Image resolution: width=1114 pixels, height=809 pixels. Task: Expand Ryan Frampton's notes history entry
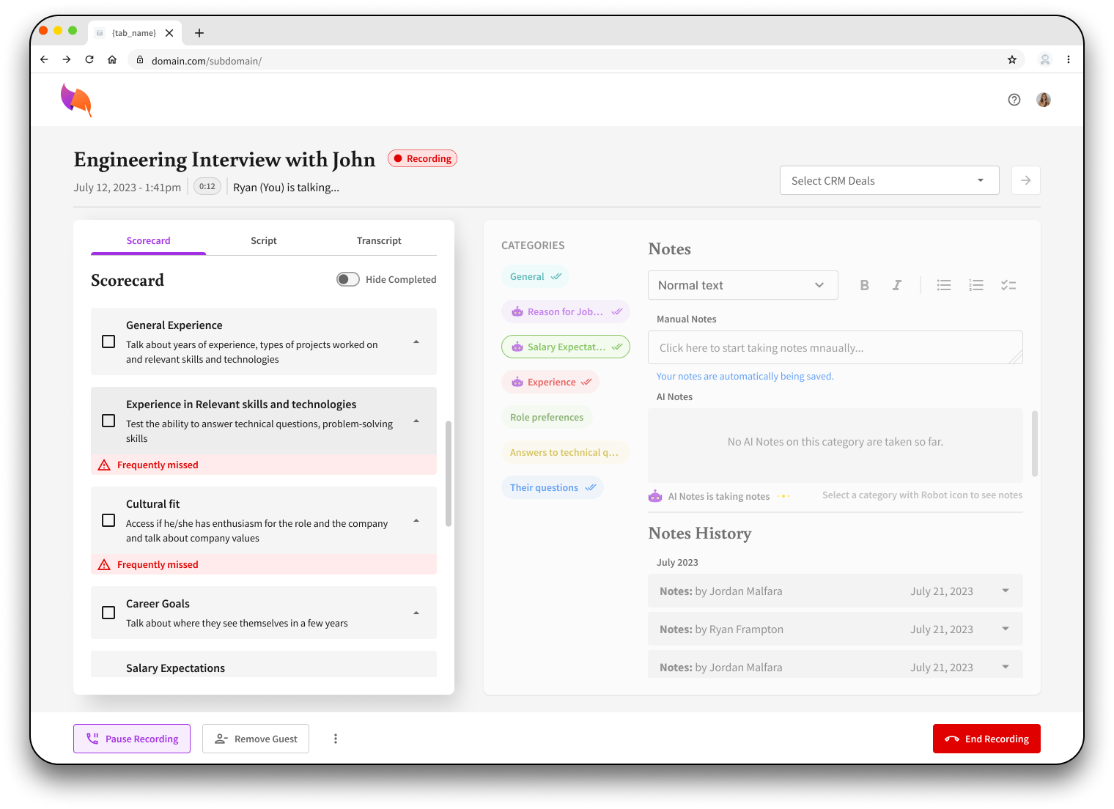pos(1005,629)
